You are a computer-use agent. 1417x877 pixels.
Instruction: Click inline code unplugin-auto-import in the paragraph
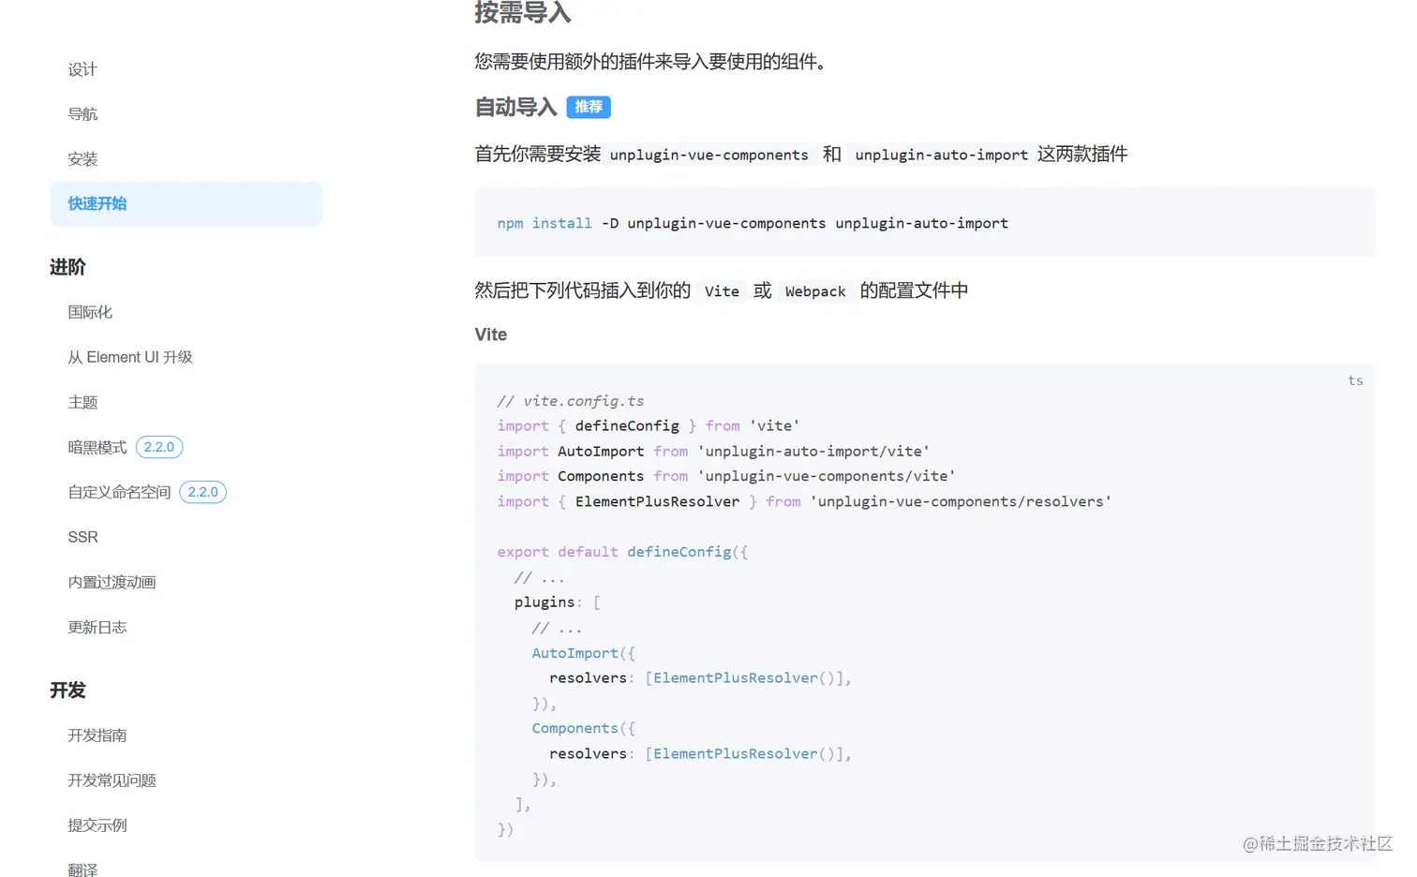click(941, 155)
